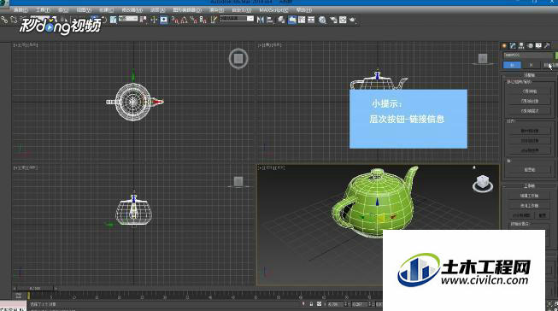Open the mini curve editor beside the trackbar
Image resolution: width=558 pixels, height=311 pixels.
point(19,296)
